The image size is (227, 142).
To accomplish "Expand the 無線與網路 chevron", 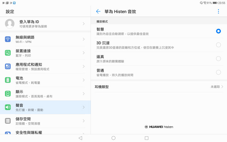I will [84, 39].
